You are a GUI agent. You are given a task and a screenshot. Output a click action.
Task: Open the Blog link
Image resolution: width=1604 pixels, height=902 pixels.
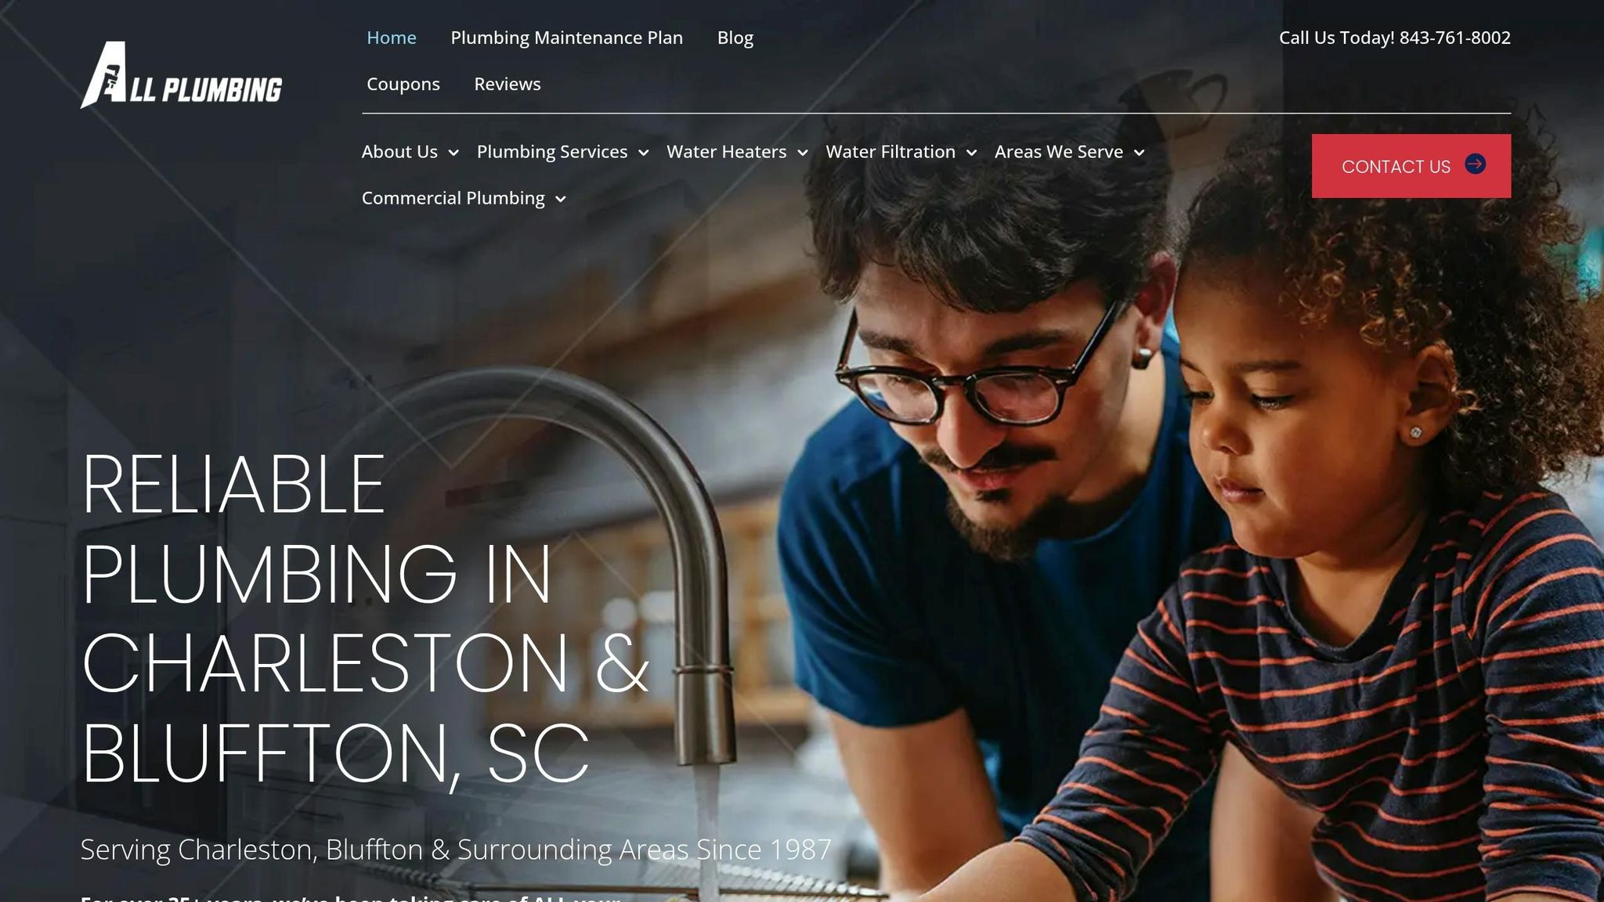(x=735, y=38)
